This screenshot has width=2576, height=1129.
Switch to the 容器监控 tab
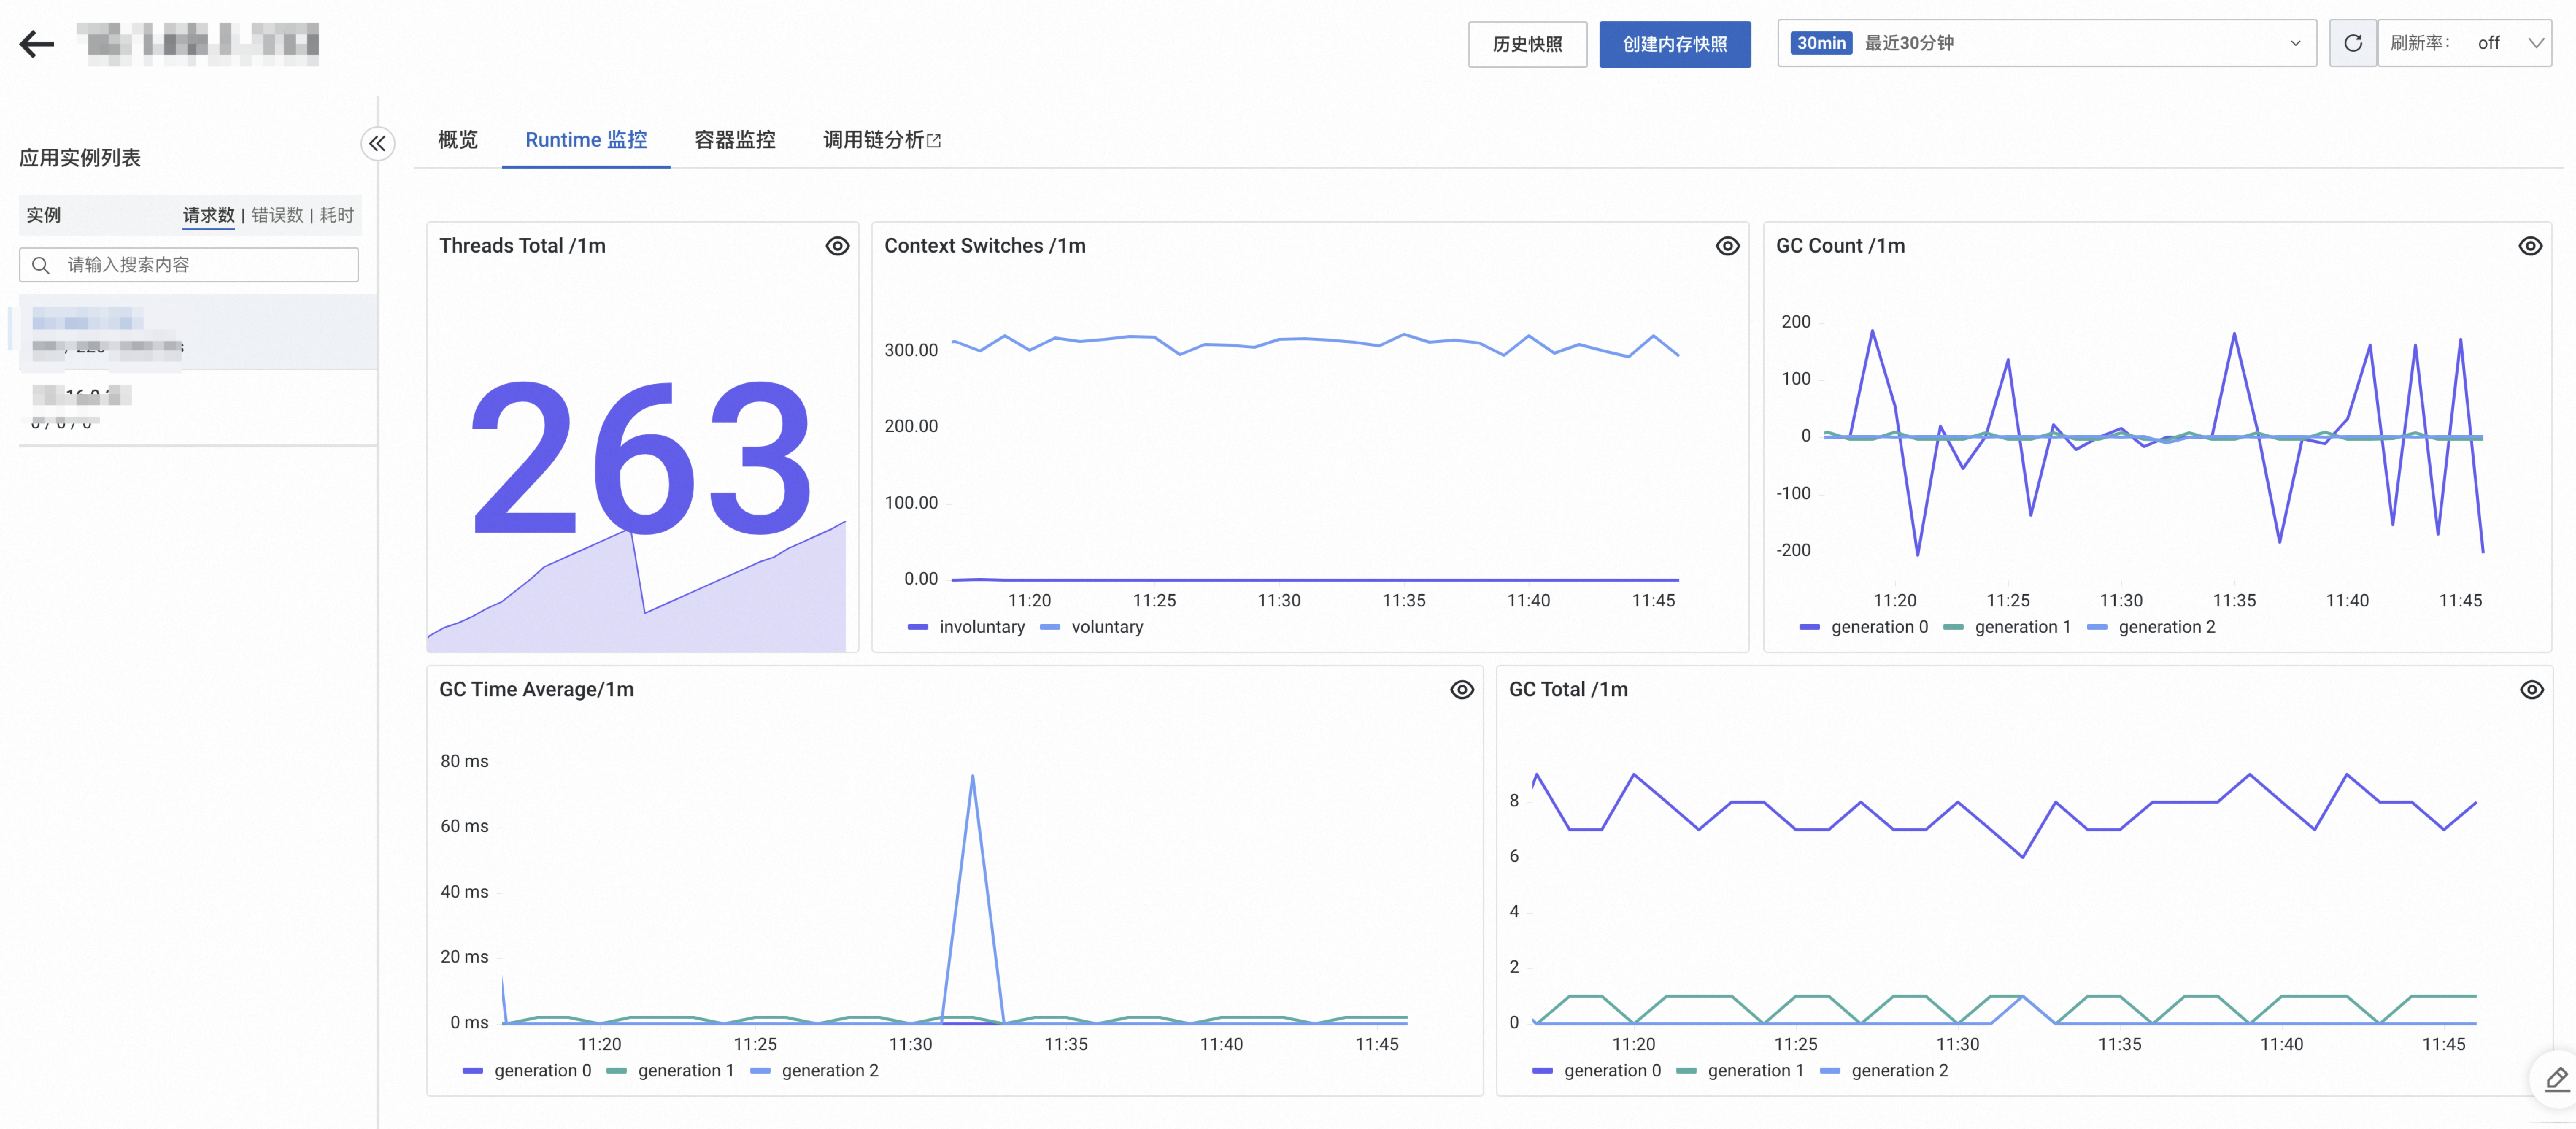point(735,140)
